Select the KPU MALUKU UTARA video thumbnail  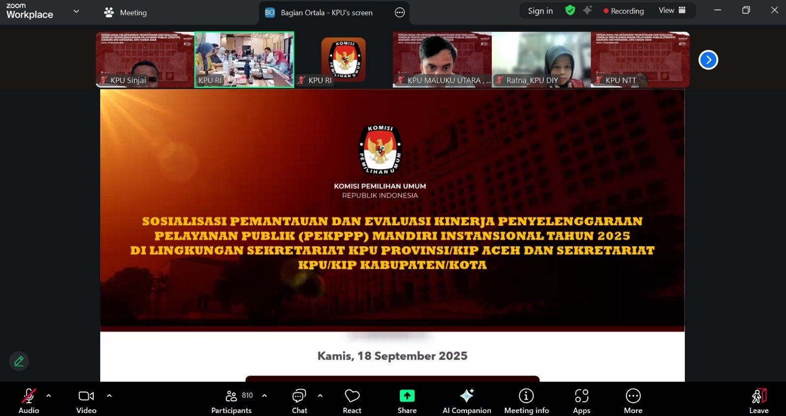pyautogui.click(x=442, y=59)
